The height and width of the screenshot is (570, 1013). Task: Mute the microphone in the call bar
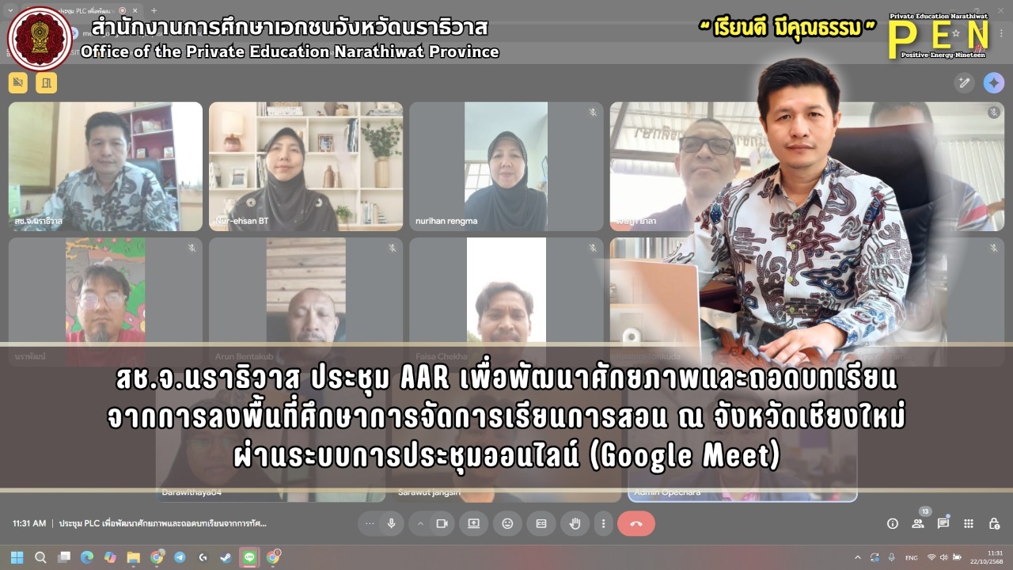(391, 523)
